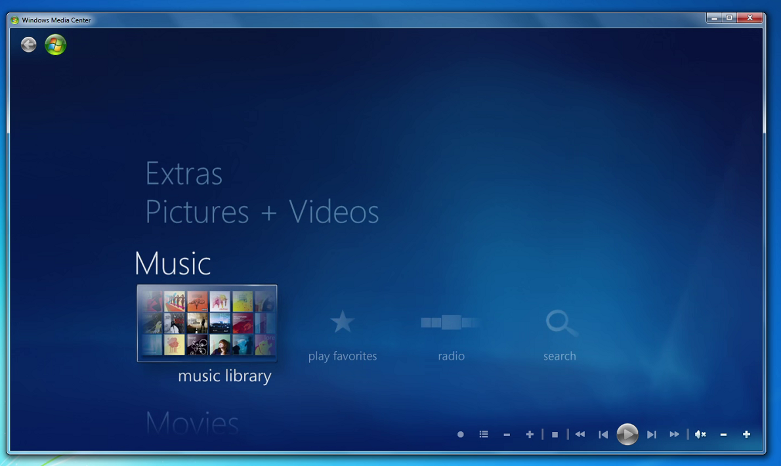Navigate to Extras

184,173
